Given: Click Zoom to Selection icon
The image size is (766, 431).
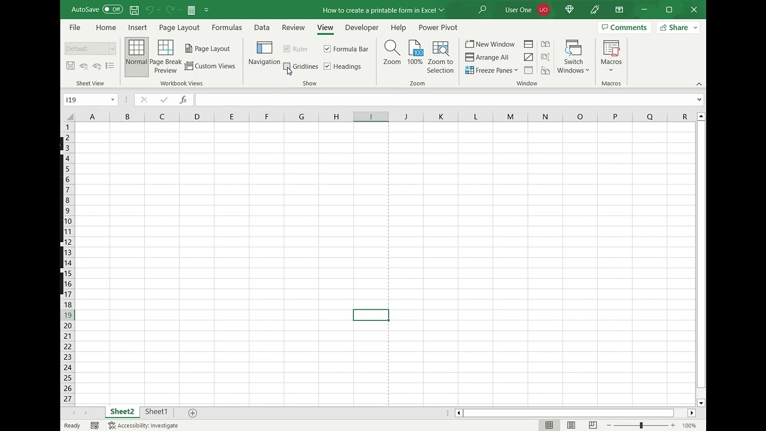Looking at the screenshot, I should 440,48.
